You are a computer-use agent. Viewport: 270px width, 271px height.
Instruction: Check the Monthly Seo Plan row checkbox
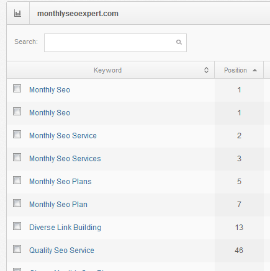(x=17, y=203)
